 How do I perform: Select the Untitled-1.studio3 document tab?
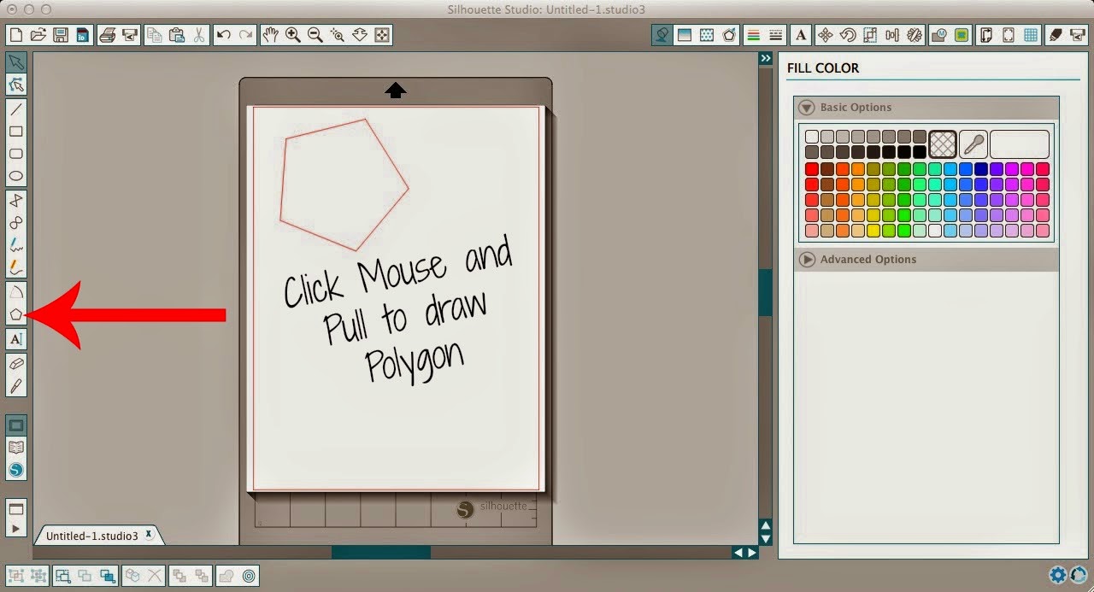(94, 535)
